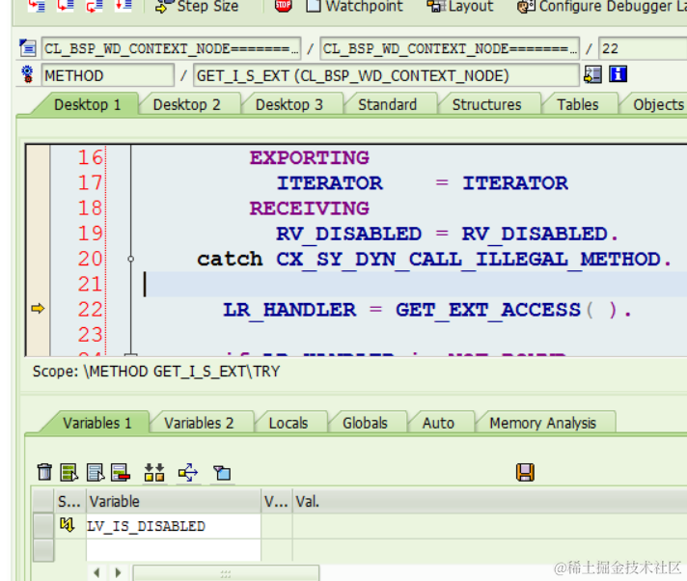Click the source display icon beside program field

28,48
